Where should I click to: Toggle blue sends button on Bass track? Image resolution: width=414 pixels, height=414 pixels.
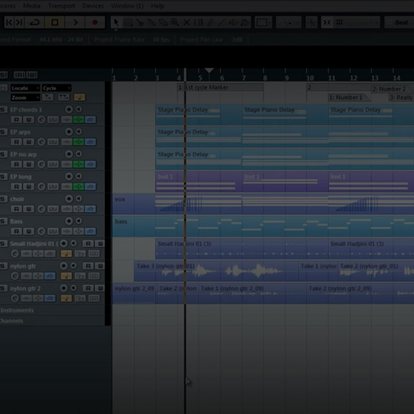[90, 231]
